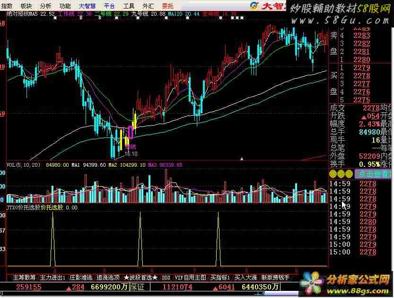Click the MA120 20.44 indicator label
This screenshot has height=298, width=394.
pos(184,14)
